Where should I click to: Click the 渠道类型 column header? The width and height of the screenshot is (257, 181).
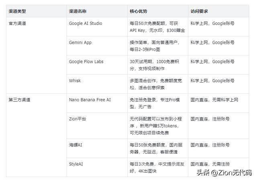click(x=17, y=12)
